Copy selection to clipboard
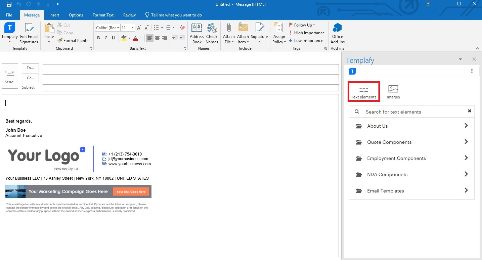This screenshot has height=260, width=482. pyautogui.click(x=65, y=33)
